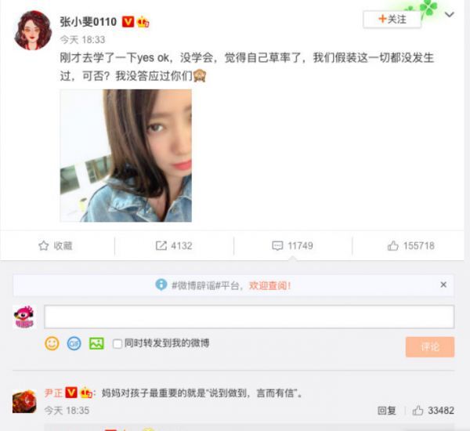Click the star favorite (收藏) icon
The image size is (470, 431).
point(43,245)
